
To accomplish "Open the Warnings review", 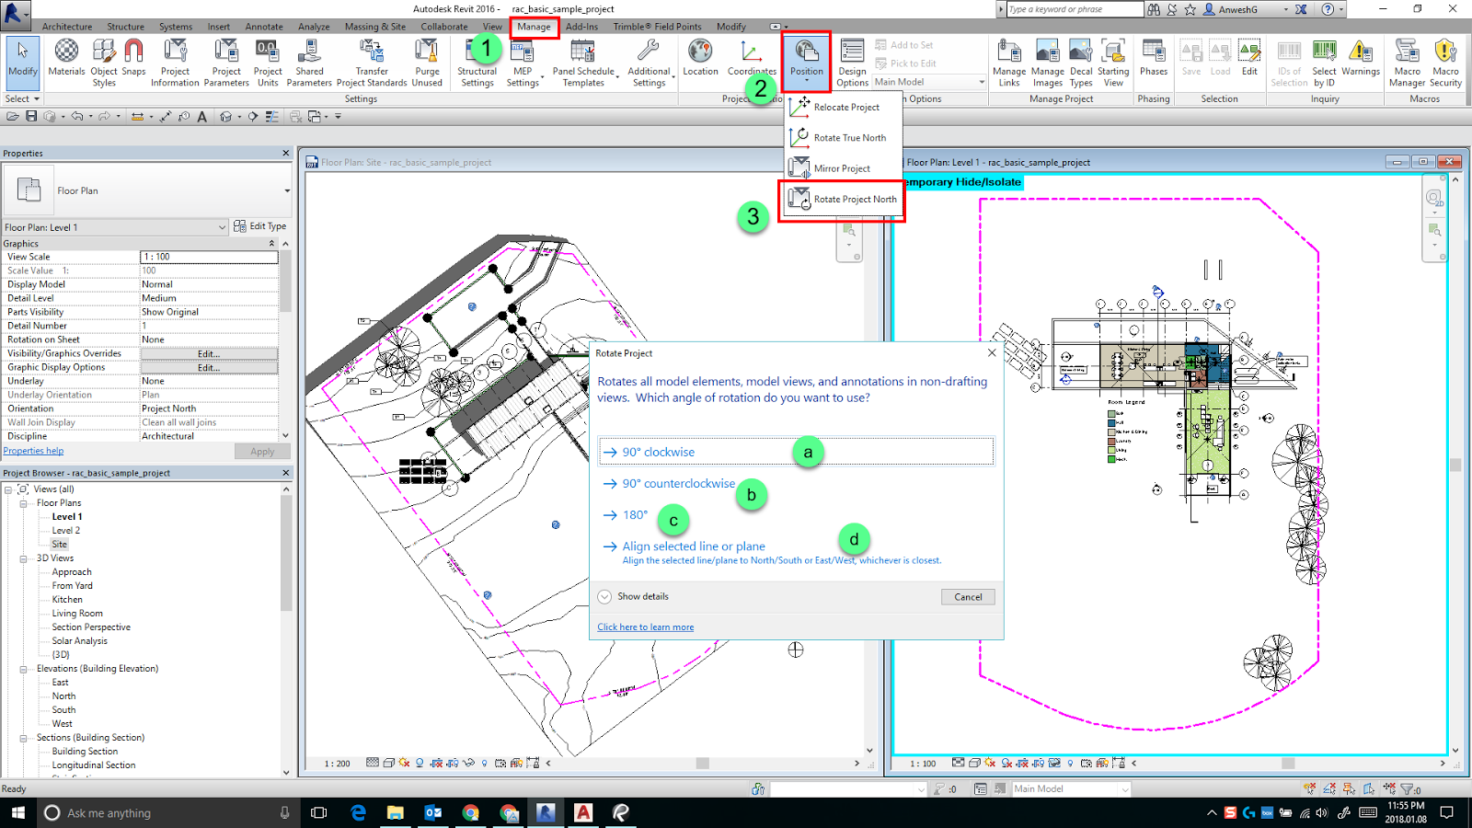I will click(1361, 57).
